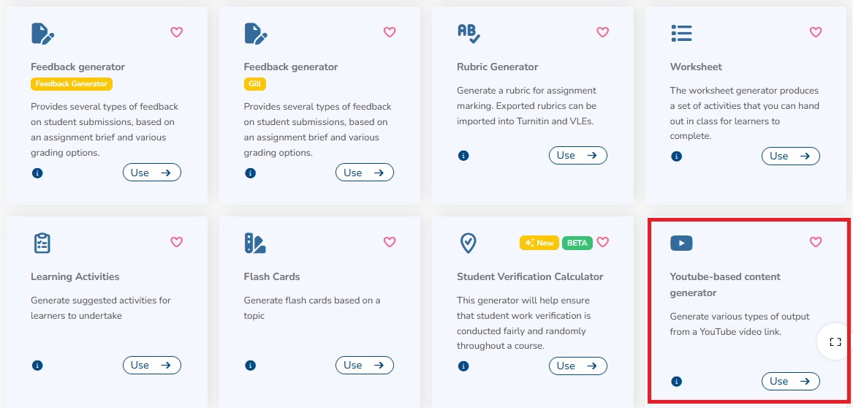Click the YouTube play icon on card

pos(681,243)
